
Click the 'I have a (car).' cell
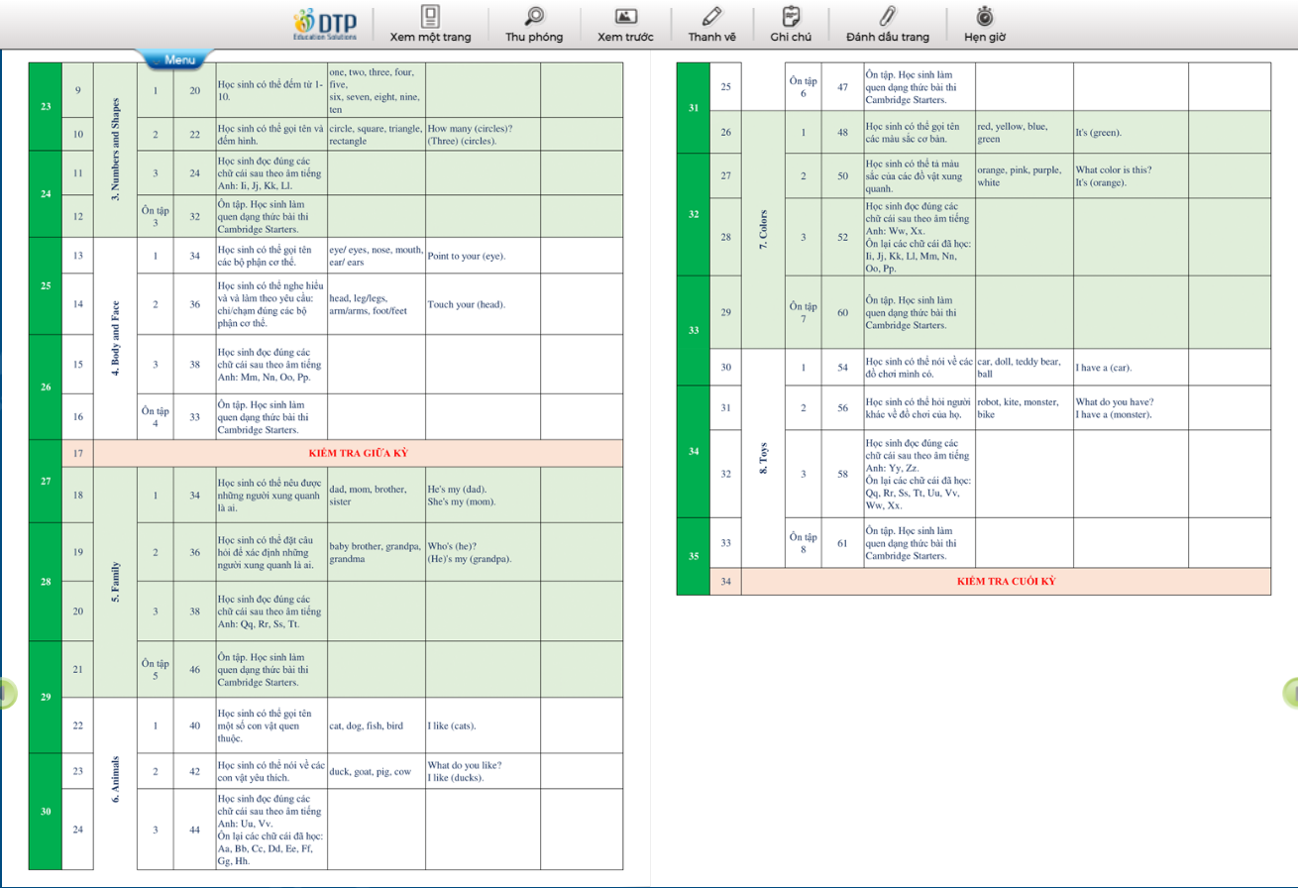(1131, 368)
